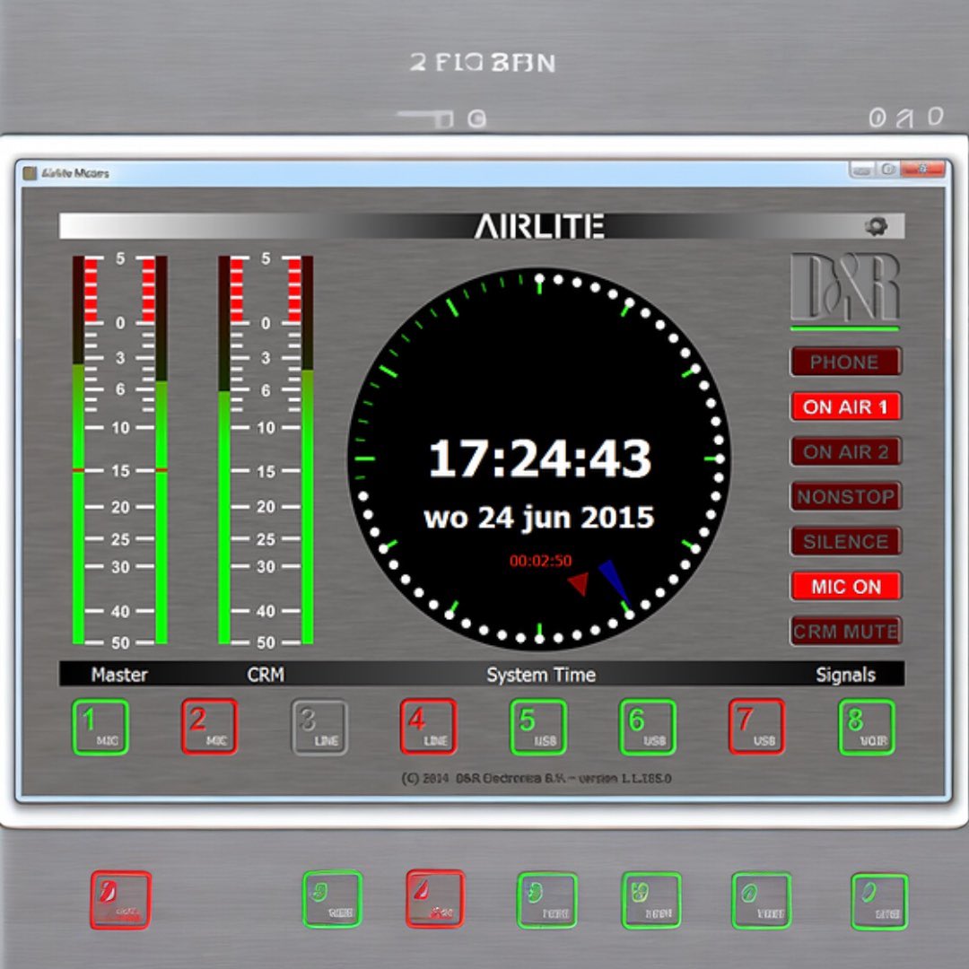Click the CRM label under the meter
The width and height of the screenshot is (969, 969).
pos(266,674)
